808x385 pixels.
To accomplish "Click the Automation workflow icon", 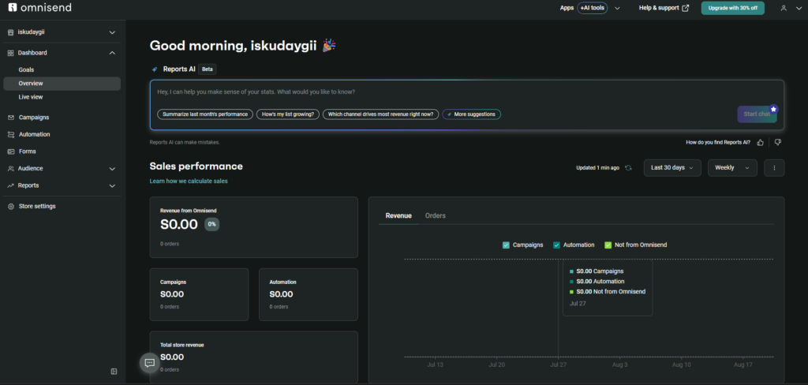I will point(11,135).
